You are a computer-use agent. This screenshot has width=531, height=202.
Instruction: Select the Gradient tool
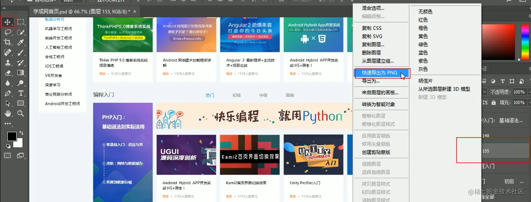point(21,73)
